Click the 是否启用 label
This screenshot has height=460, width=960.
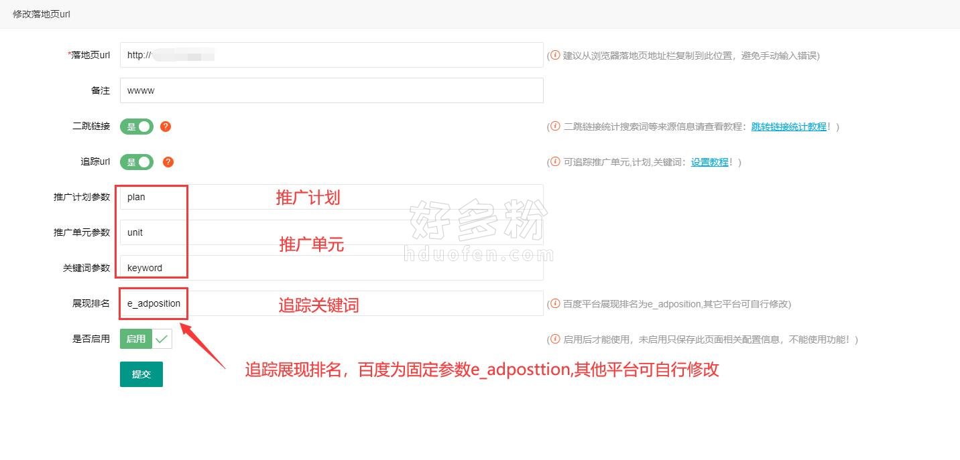click(91, 339)
